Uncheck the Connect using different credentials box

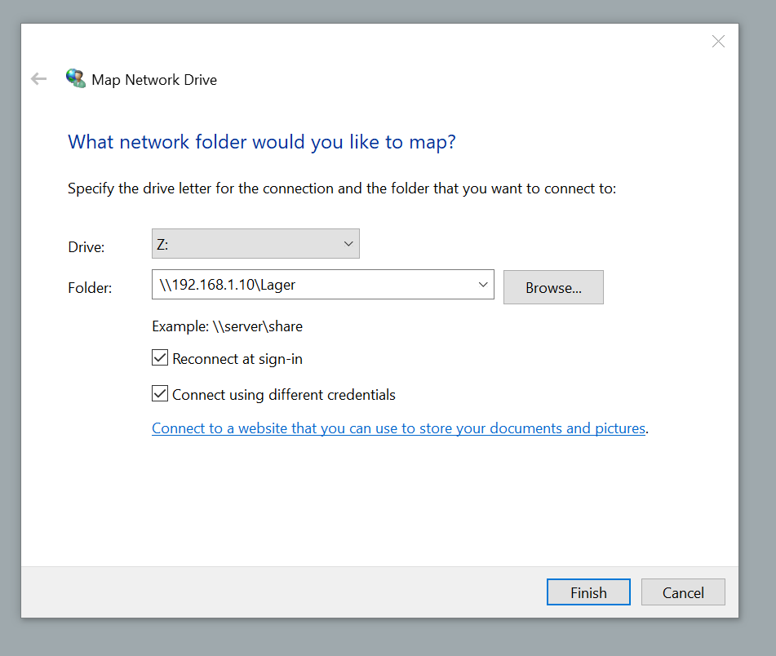[160, 394]
